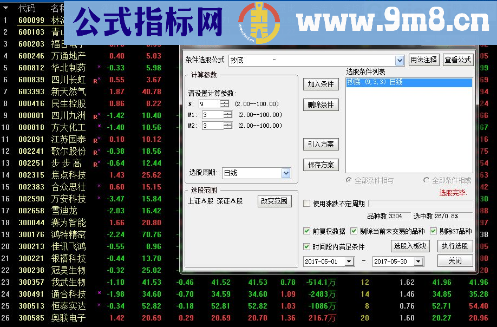Click the x marker beside 通合科技
Image resolution: width=497 pixels, height=327 pixels.
point(99,292)
